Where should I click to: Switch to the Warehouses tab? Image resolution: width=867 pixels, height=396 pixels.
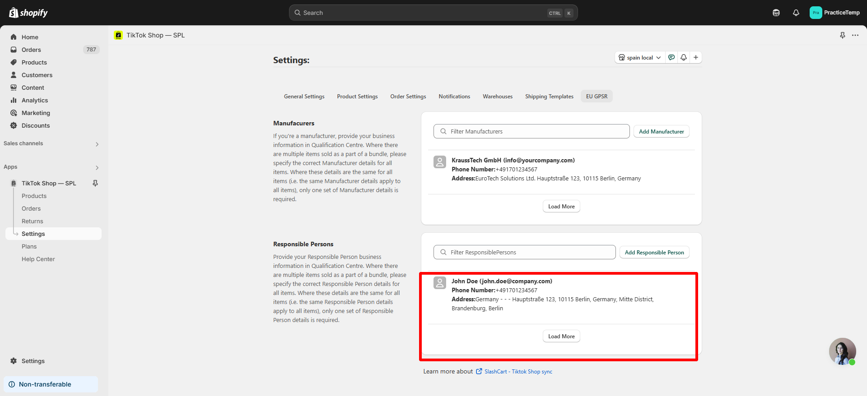click(497, 97)
